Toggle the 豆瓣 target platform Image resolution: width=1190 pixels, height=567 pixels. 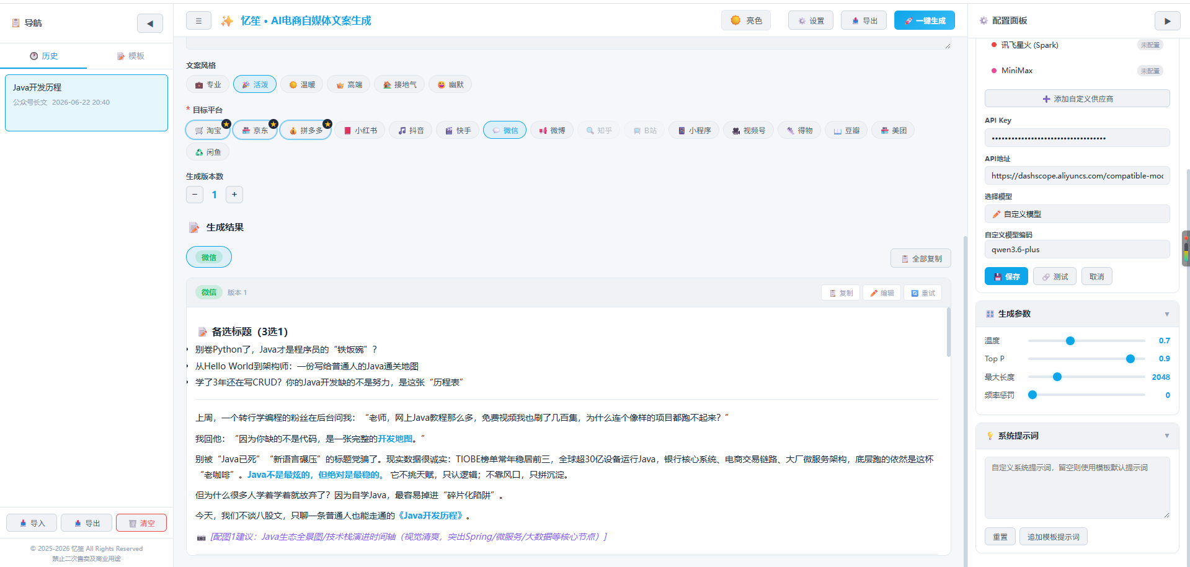click(x=846, y=130)
